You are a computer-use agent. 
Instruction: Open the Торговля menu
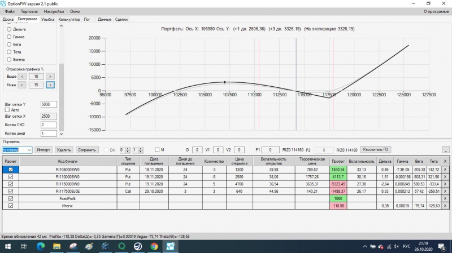coord(29,11)
